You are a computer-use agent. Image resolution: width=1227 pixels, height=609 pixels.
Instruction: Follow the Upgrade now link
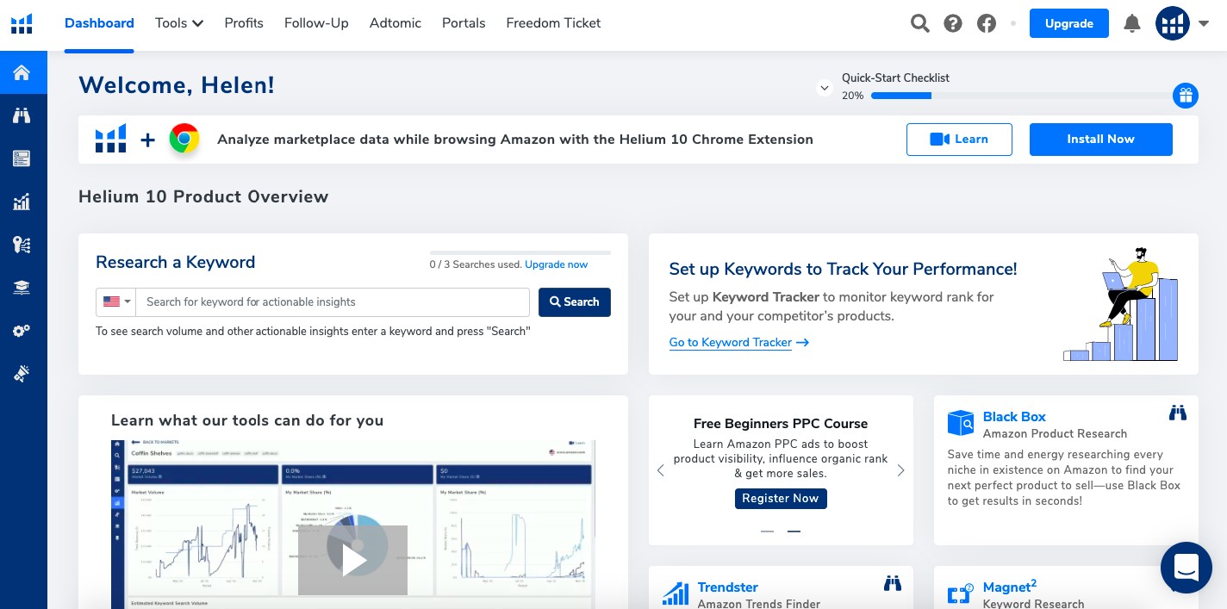(x=556, y=264)
